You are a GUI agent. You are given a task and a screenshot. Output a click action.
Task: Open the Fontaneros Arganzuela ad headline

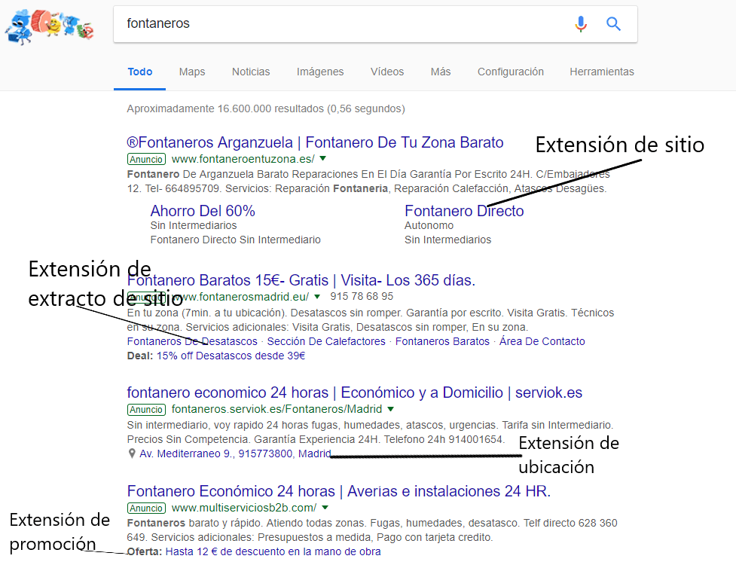pyautogui.click(x=315, y=142)
